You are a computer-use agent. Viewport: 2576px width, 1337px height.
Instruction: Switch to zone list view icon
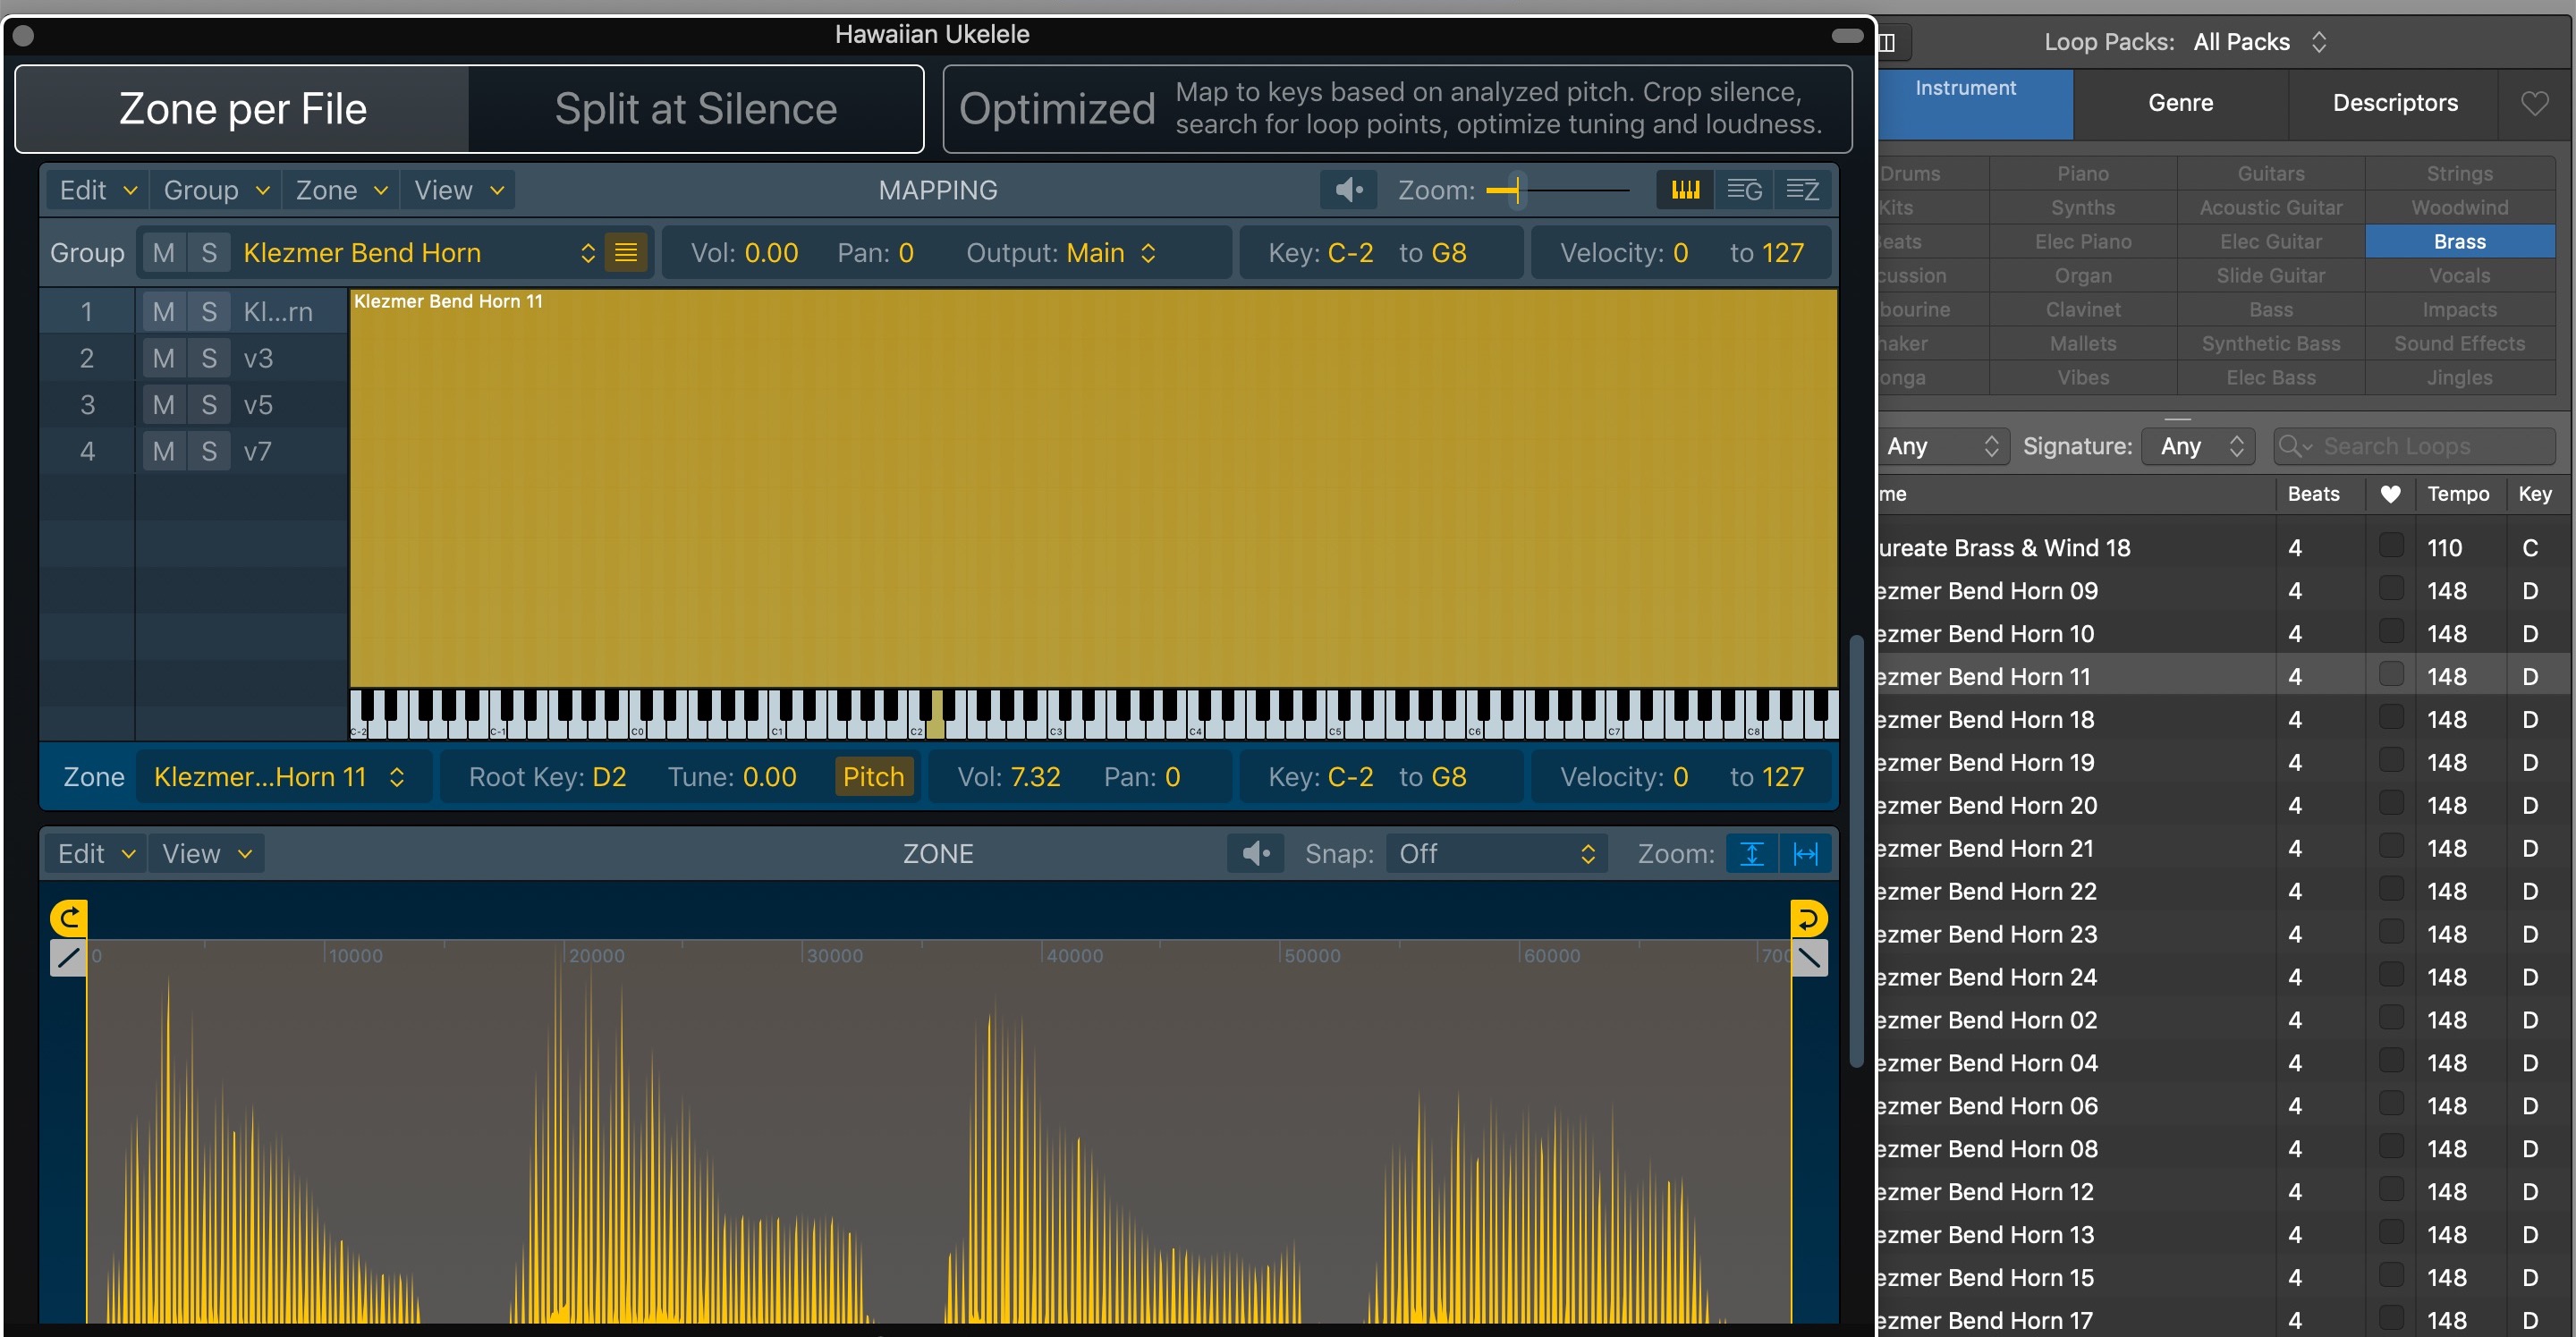pyautogui.click(x=1802, y=190)
